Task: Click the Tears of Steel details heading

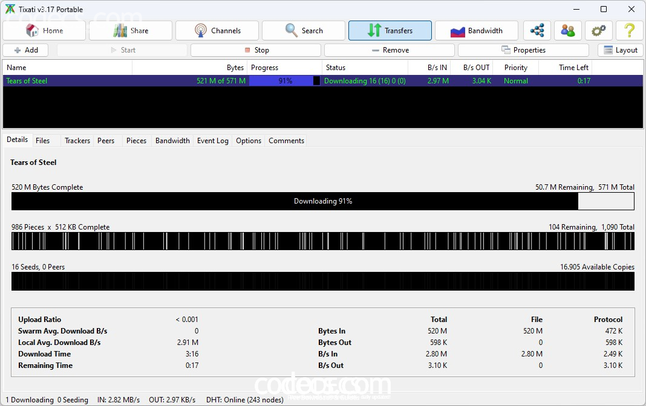Action: 33,163
